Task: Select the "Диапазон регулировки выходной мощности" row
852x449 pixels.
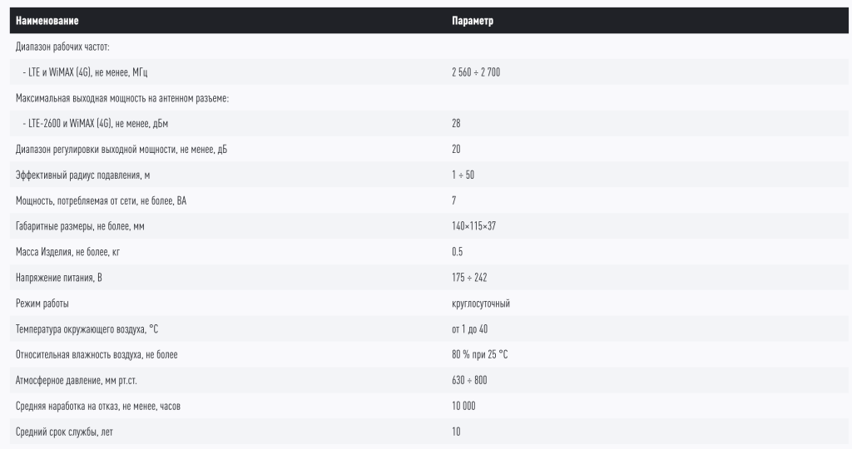Action: (121, 150)
